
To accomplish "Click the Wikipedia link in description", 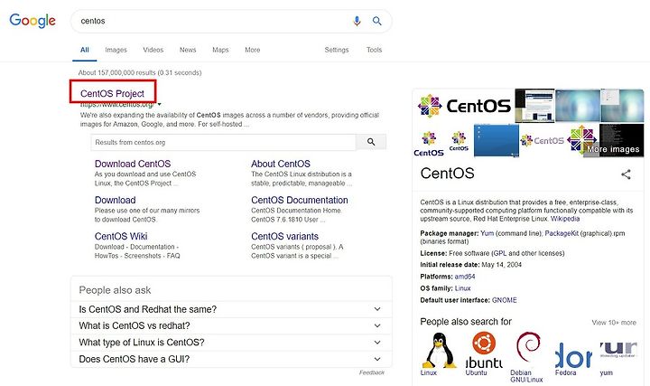I will point(565,219).
